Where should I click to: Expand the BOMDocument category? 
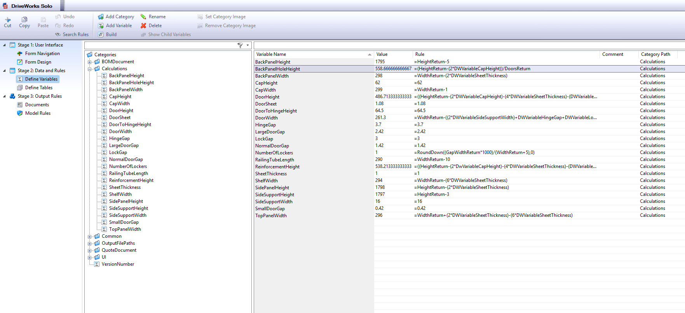point(90,62)
